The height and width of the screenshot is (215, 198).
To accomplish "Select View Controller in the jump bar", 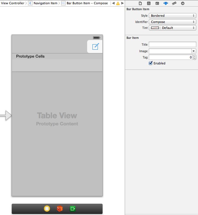I will click(x=12, y=3).
